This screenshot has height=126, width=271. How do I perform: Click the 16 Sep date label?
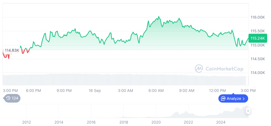95,90
